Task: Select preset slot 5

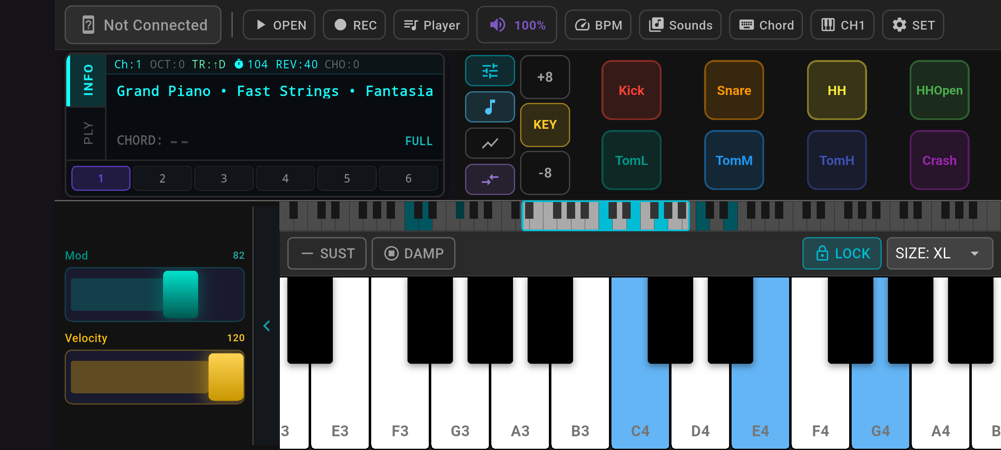Action: (347, 178)
